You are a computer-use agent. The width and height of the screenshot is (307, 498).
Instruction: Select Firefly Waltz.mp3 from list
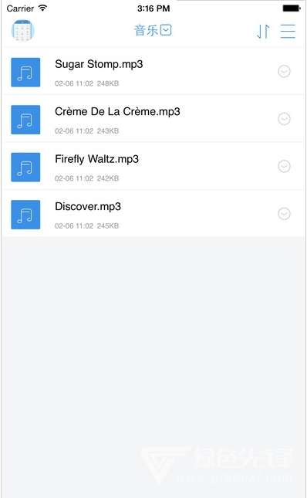pyautogui.click(x=153, y=166)
